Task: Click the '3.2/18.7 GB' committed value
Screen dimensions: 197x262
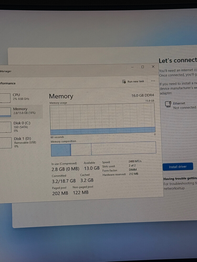Action: point(64,181)
